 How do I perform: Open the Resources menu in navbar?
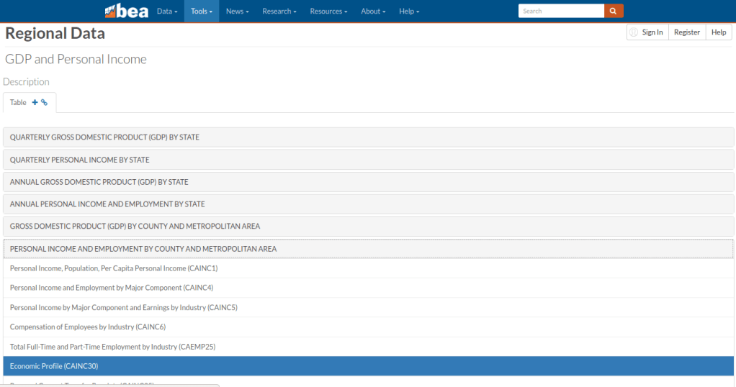(x=328, y=11)
